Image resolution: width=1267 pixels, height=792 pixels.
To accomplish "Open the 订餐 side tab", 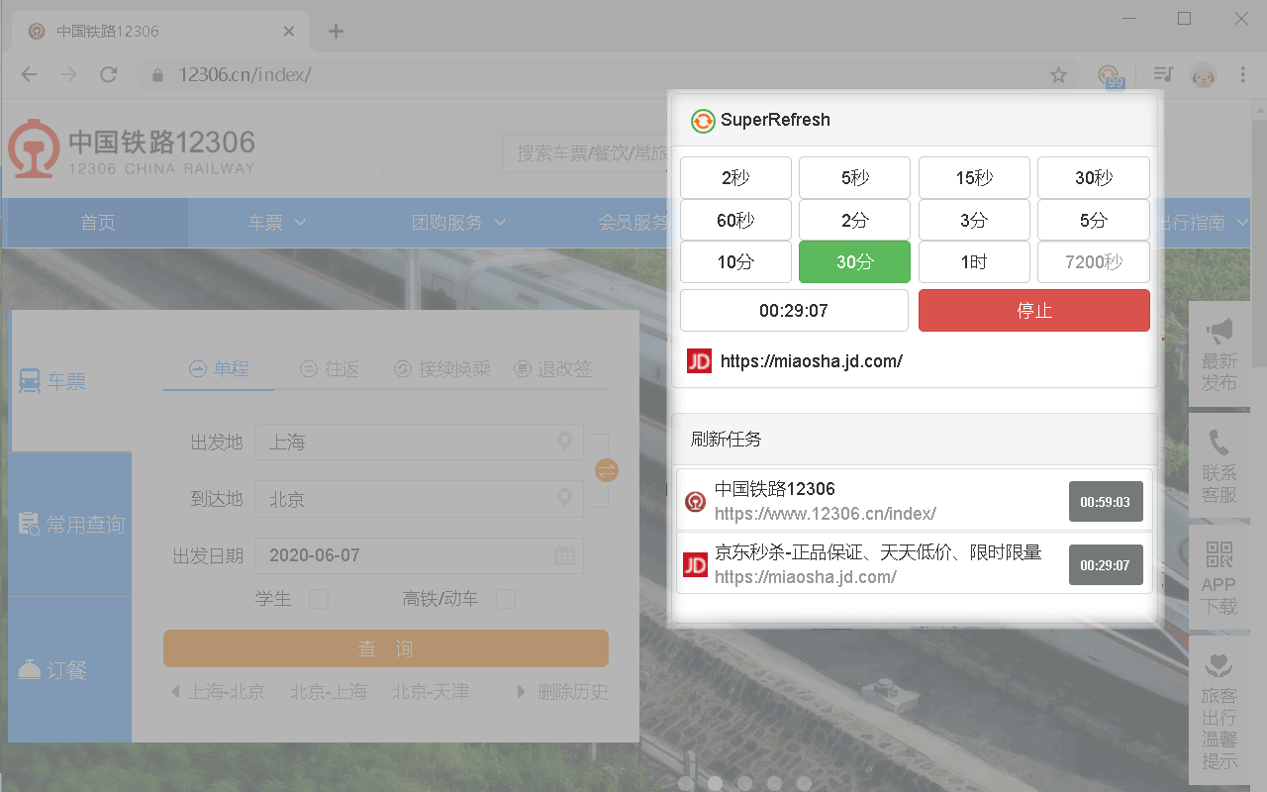I will point(71,670).
